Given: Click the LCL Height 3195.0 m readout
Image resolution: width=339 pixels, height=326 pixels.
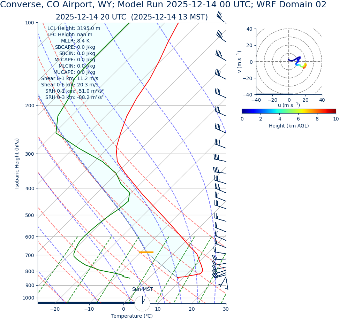Looking at the screenshot, I should (x=74, y=29).
